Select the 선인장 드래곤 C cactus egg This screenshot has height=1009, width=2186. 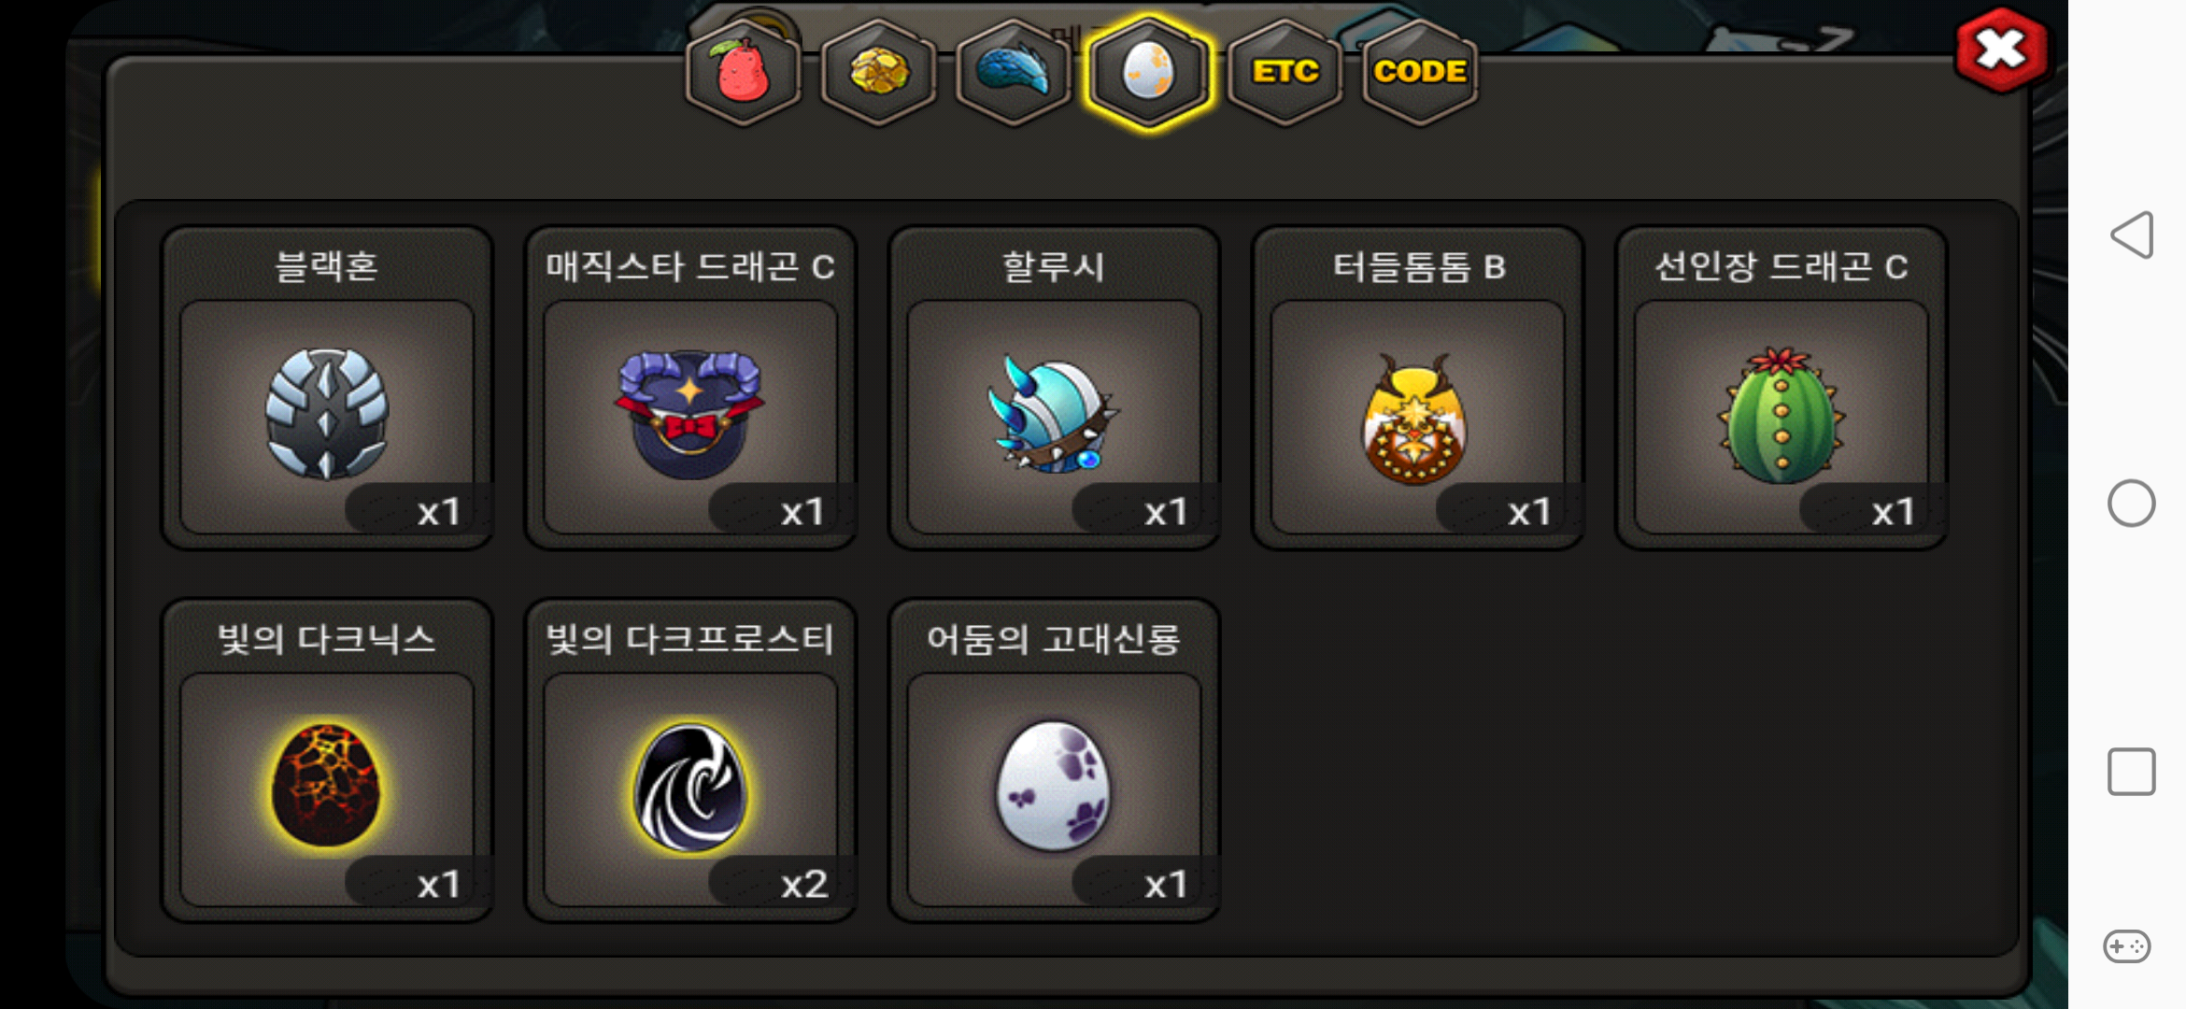[1781, 388]
